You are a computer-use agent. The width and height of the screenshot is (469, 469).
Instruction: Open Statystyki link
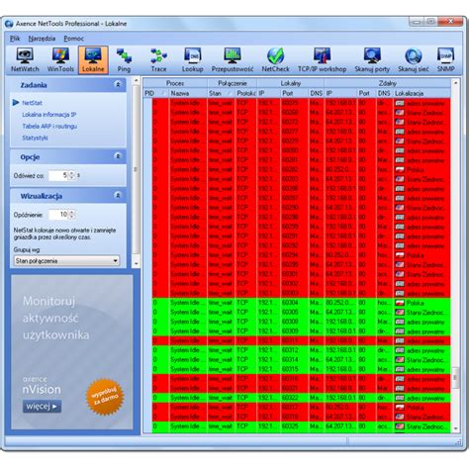coord(35,138)
